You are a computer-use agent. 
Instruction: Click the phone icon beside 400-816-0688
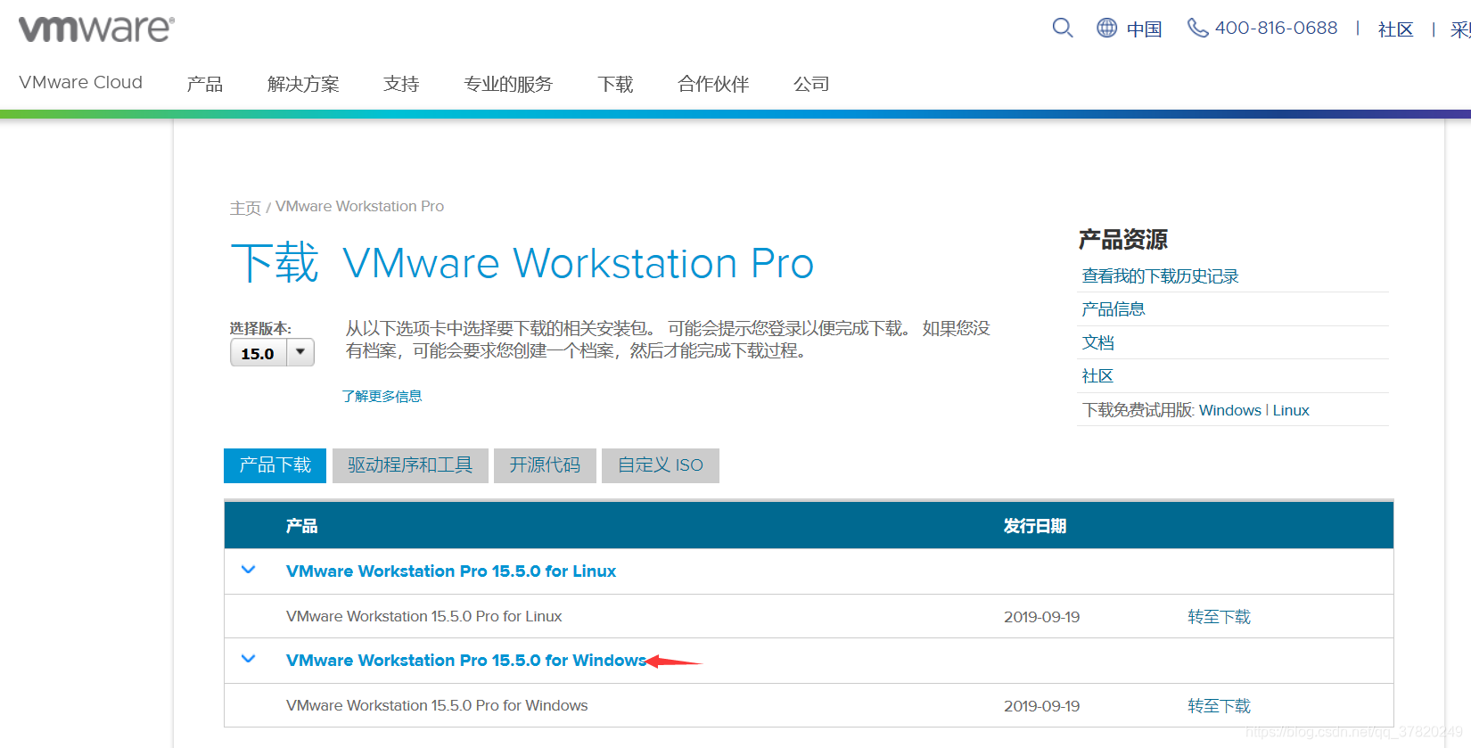pos(1197,28)
